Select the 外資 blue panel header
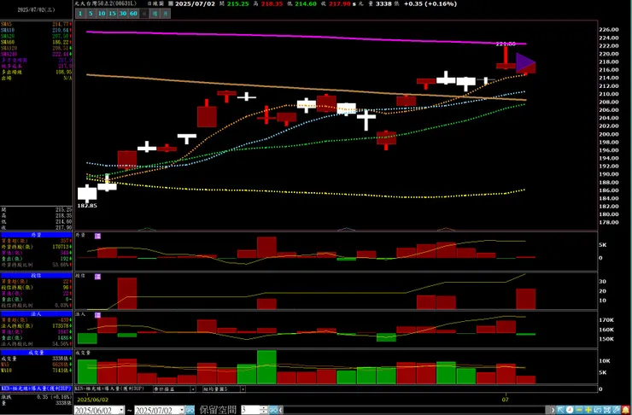Image resolution: width=632 pixels, height=415 pixels. pos(36,235)
